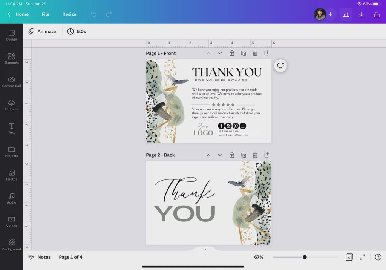Open the Elements panel
The image size is (386, 270).
click(12, 58)
